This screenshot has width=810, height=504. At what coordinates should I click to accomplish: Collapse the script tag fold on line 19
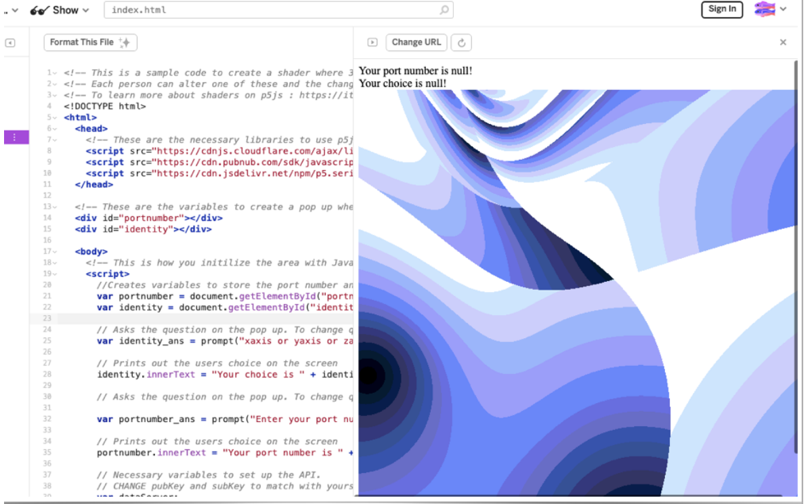[x=55, y=274]
